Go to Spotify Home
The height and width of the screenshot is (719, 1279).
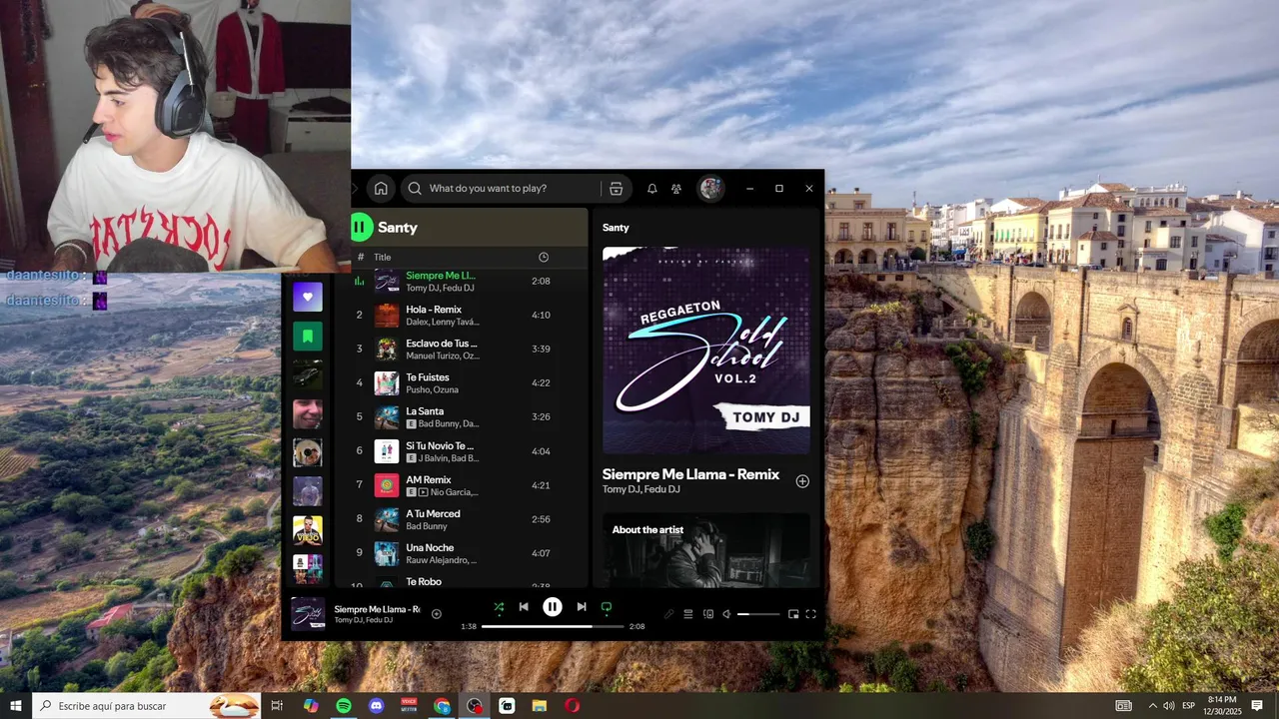(381, 188)
